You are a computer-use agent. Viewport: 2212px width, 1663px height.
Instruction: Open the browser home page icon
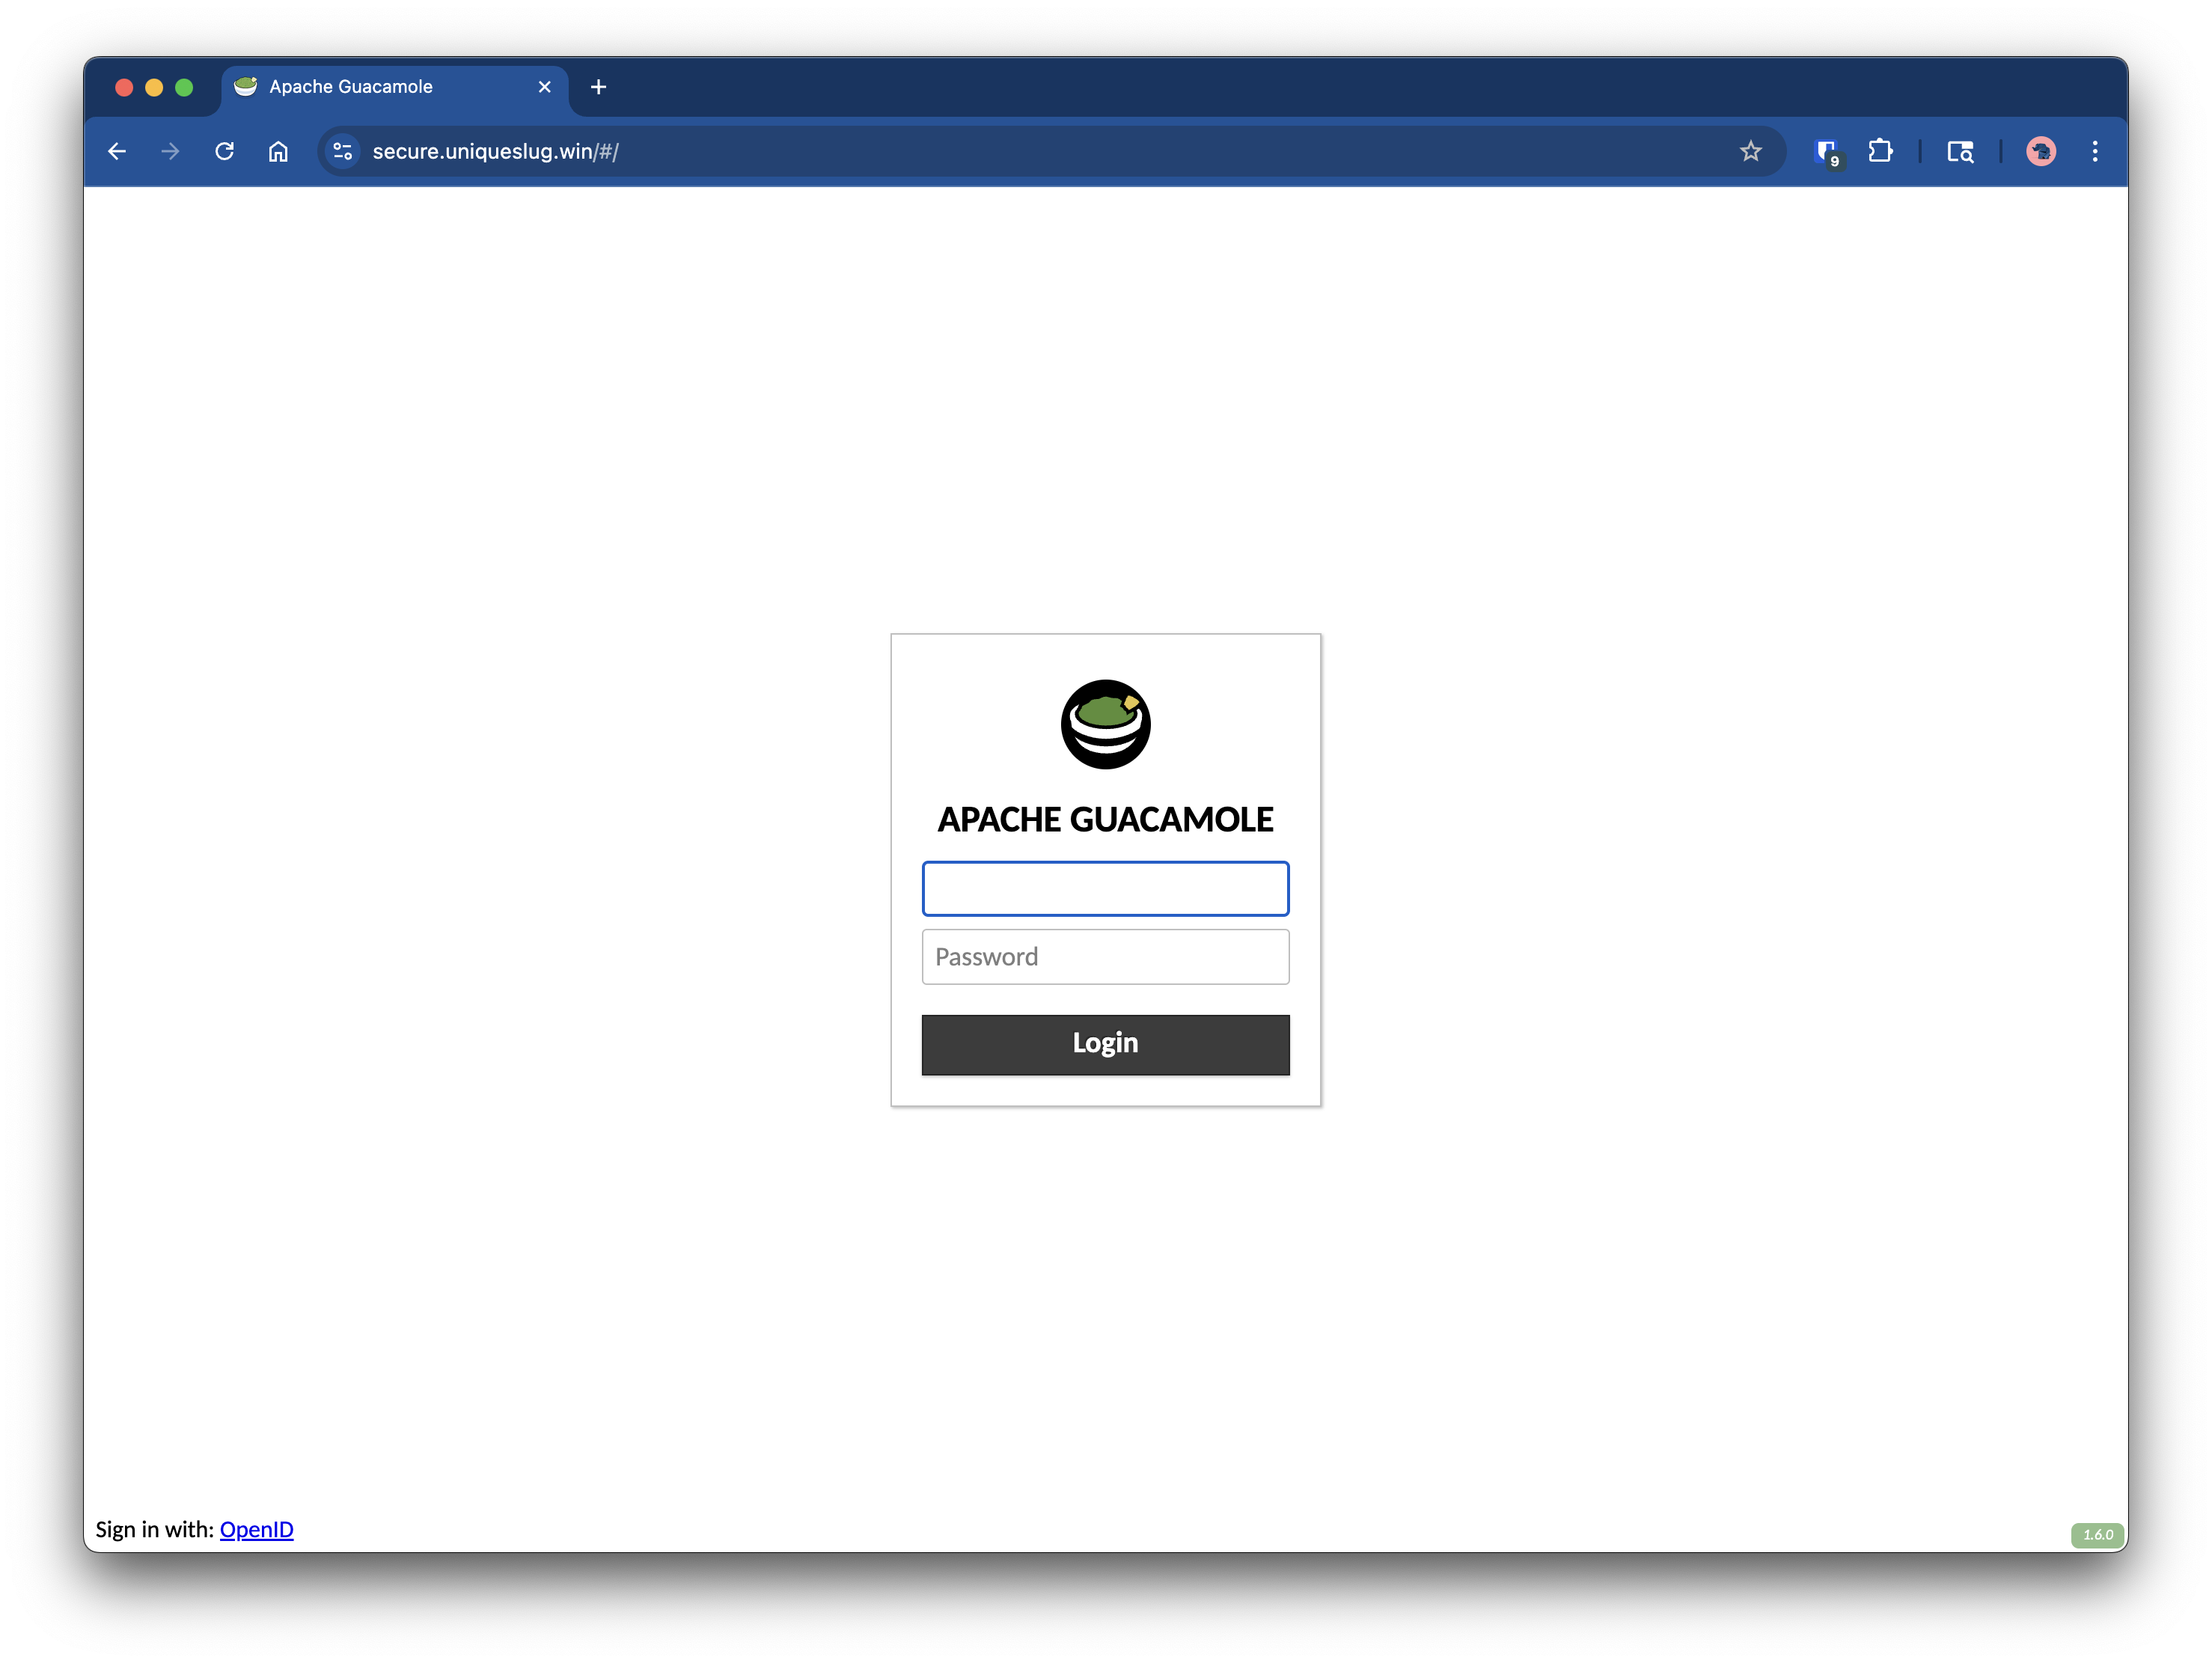coord(278,151)
